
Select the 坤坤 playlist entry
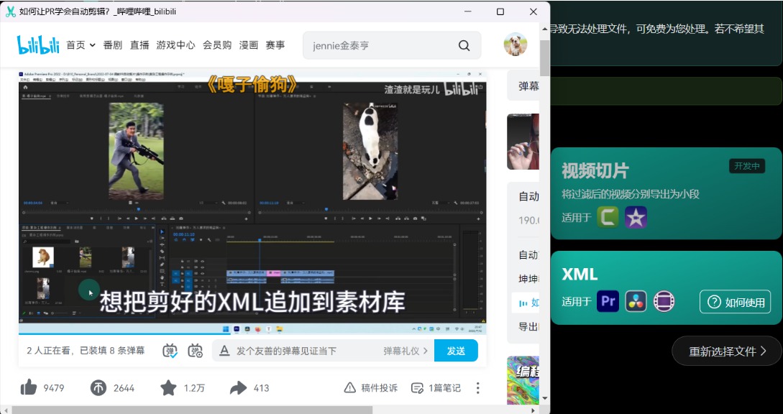pyautogui.click(x=528, y=279)
